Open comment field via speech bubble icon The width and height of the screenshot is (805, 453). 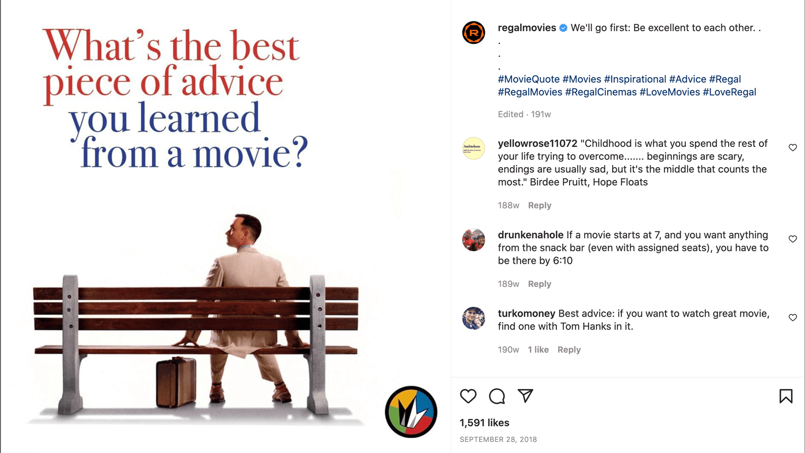(x=497, y=396)
